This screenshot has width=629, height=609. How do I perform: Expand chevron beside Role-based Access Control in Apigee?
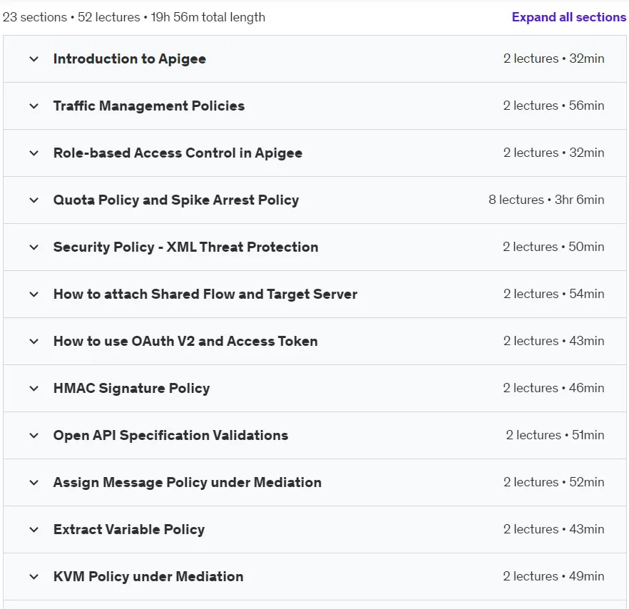(x=34, y=153)
